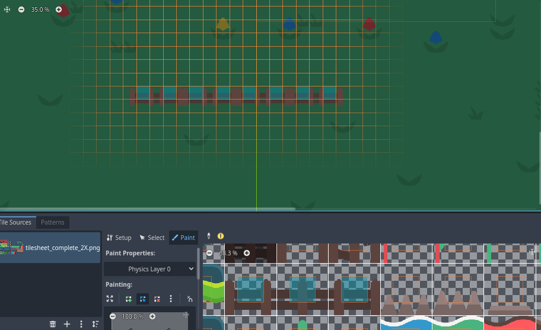Select tilesheet_complete_2X.png atlas source
The height and width of the screenshot is (330, 541).
[x=50, y=248]
